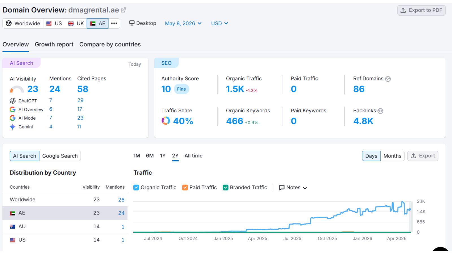Click Paid Traffic value 0
Viewport: 452px width, 254px height.
click(x=294, y=89)
